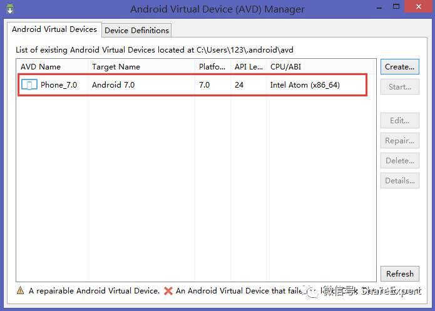The width and height of the screenshot is (435, 311).
Task: Click the Start... button
Action: tap(399, 87)
